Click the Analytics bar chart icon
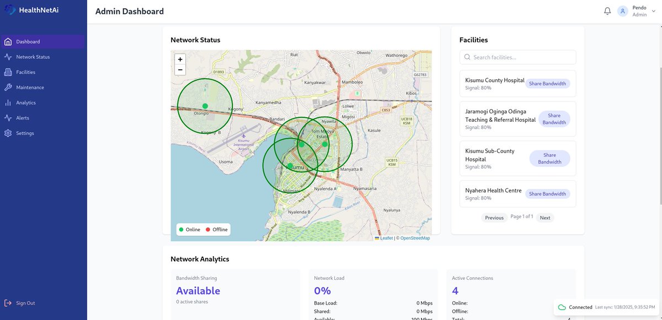Image resolution: width=662 pixels, height=320 pixels. coord(8,102)
